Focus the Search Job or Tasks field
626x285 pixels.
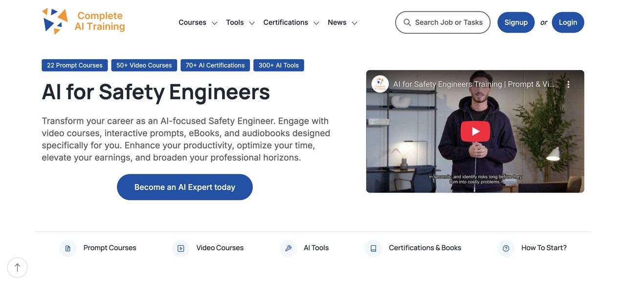click(448, 23)
